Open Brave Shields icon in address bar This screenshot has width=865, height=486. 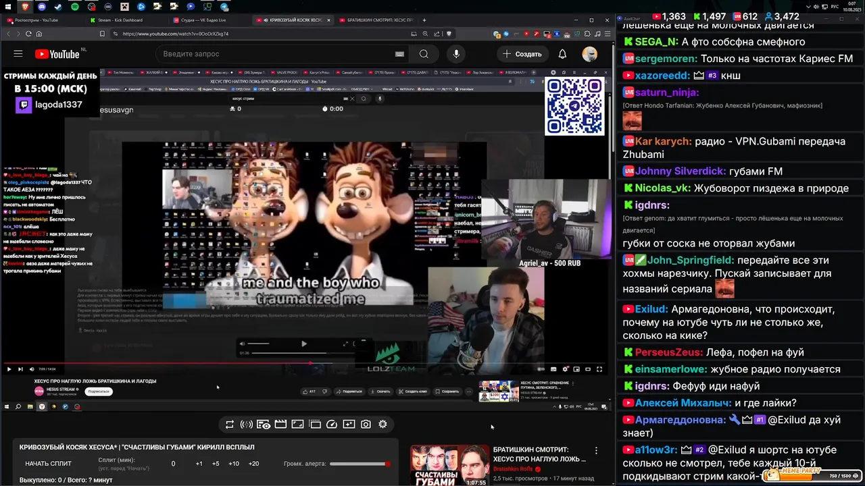coord(449,34)
